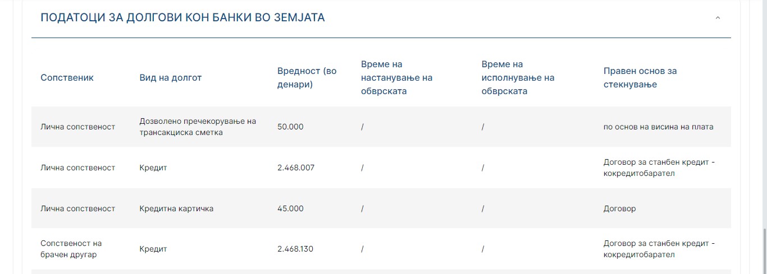Click the 2.468.007 credit value
Viewport: 767px width, 274px height.
[x=296, y=168]
